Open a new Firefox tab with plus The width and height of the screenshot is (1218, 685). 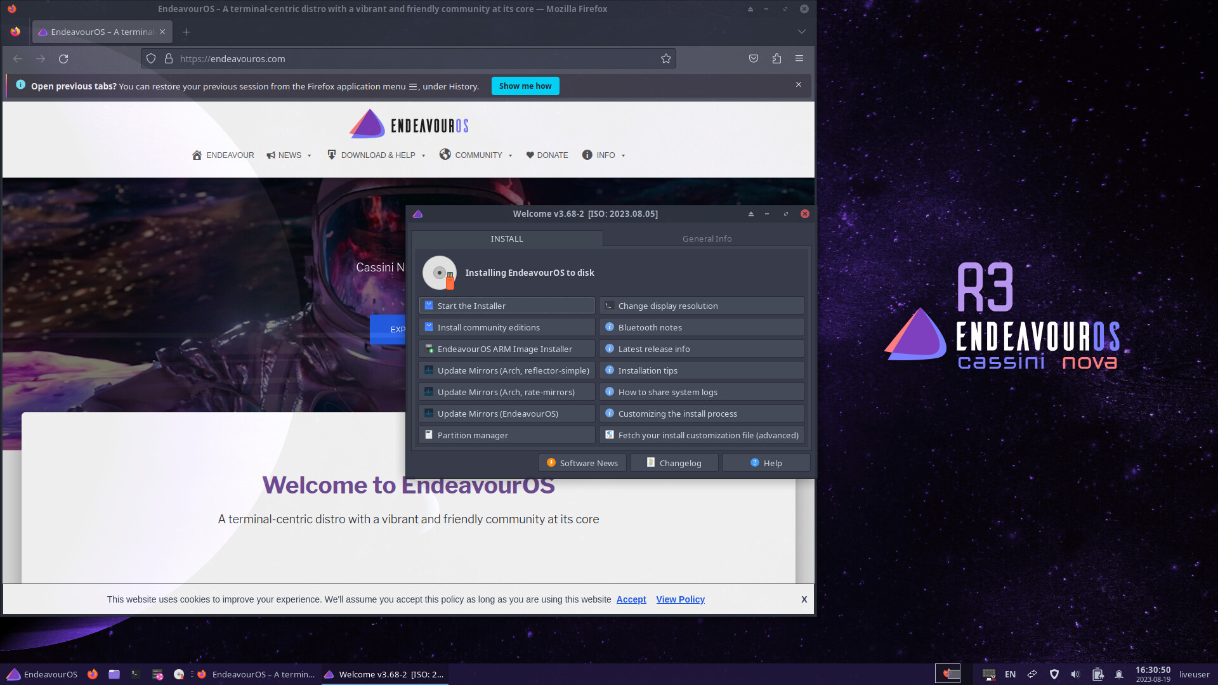[x=187, y=32]
